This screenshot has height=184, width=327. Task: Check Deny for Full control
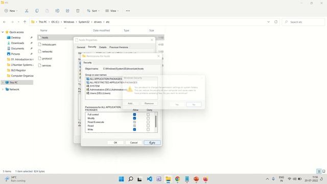(x=148, y=114)
